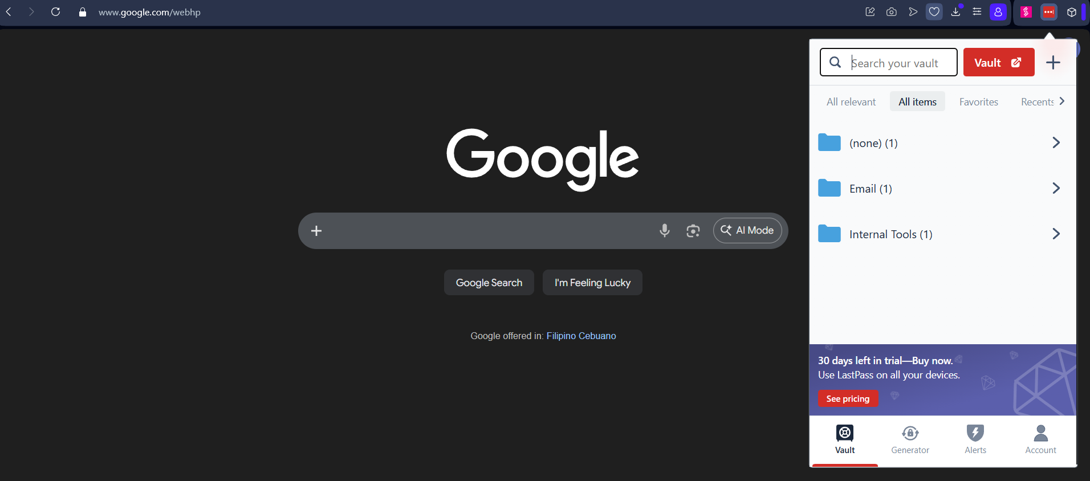Image resolution: width=1090 pixels, height=481 pixels.
Task: Switch to the Favorites tab
Action: click(979, 102)
